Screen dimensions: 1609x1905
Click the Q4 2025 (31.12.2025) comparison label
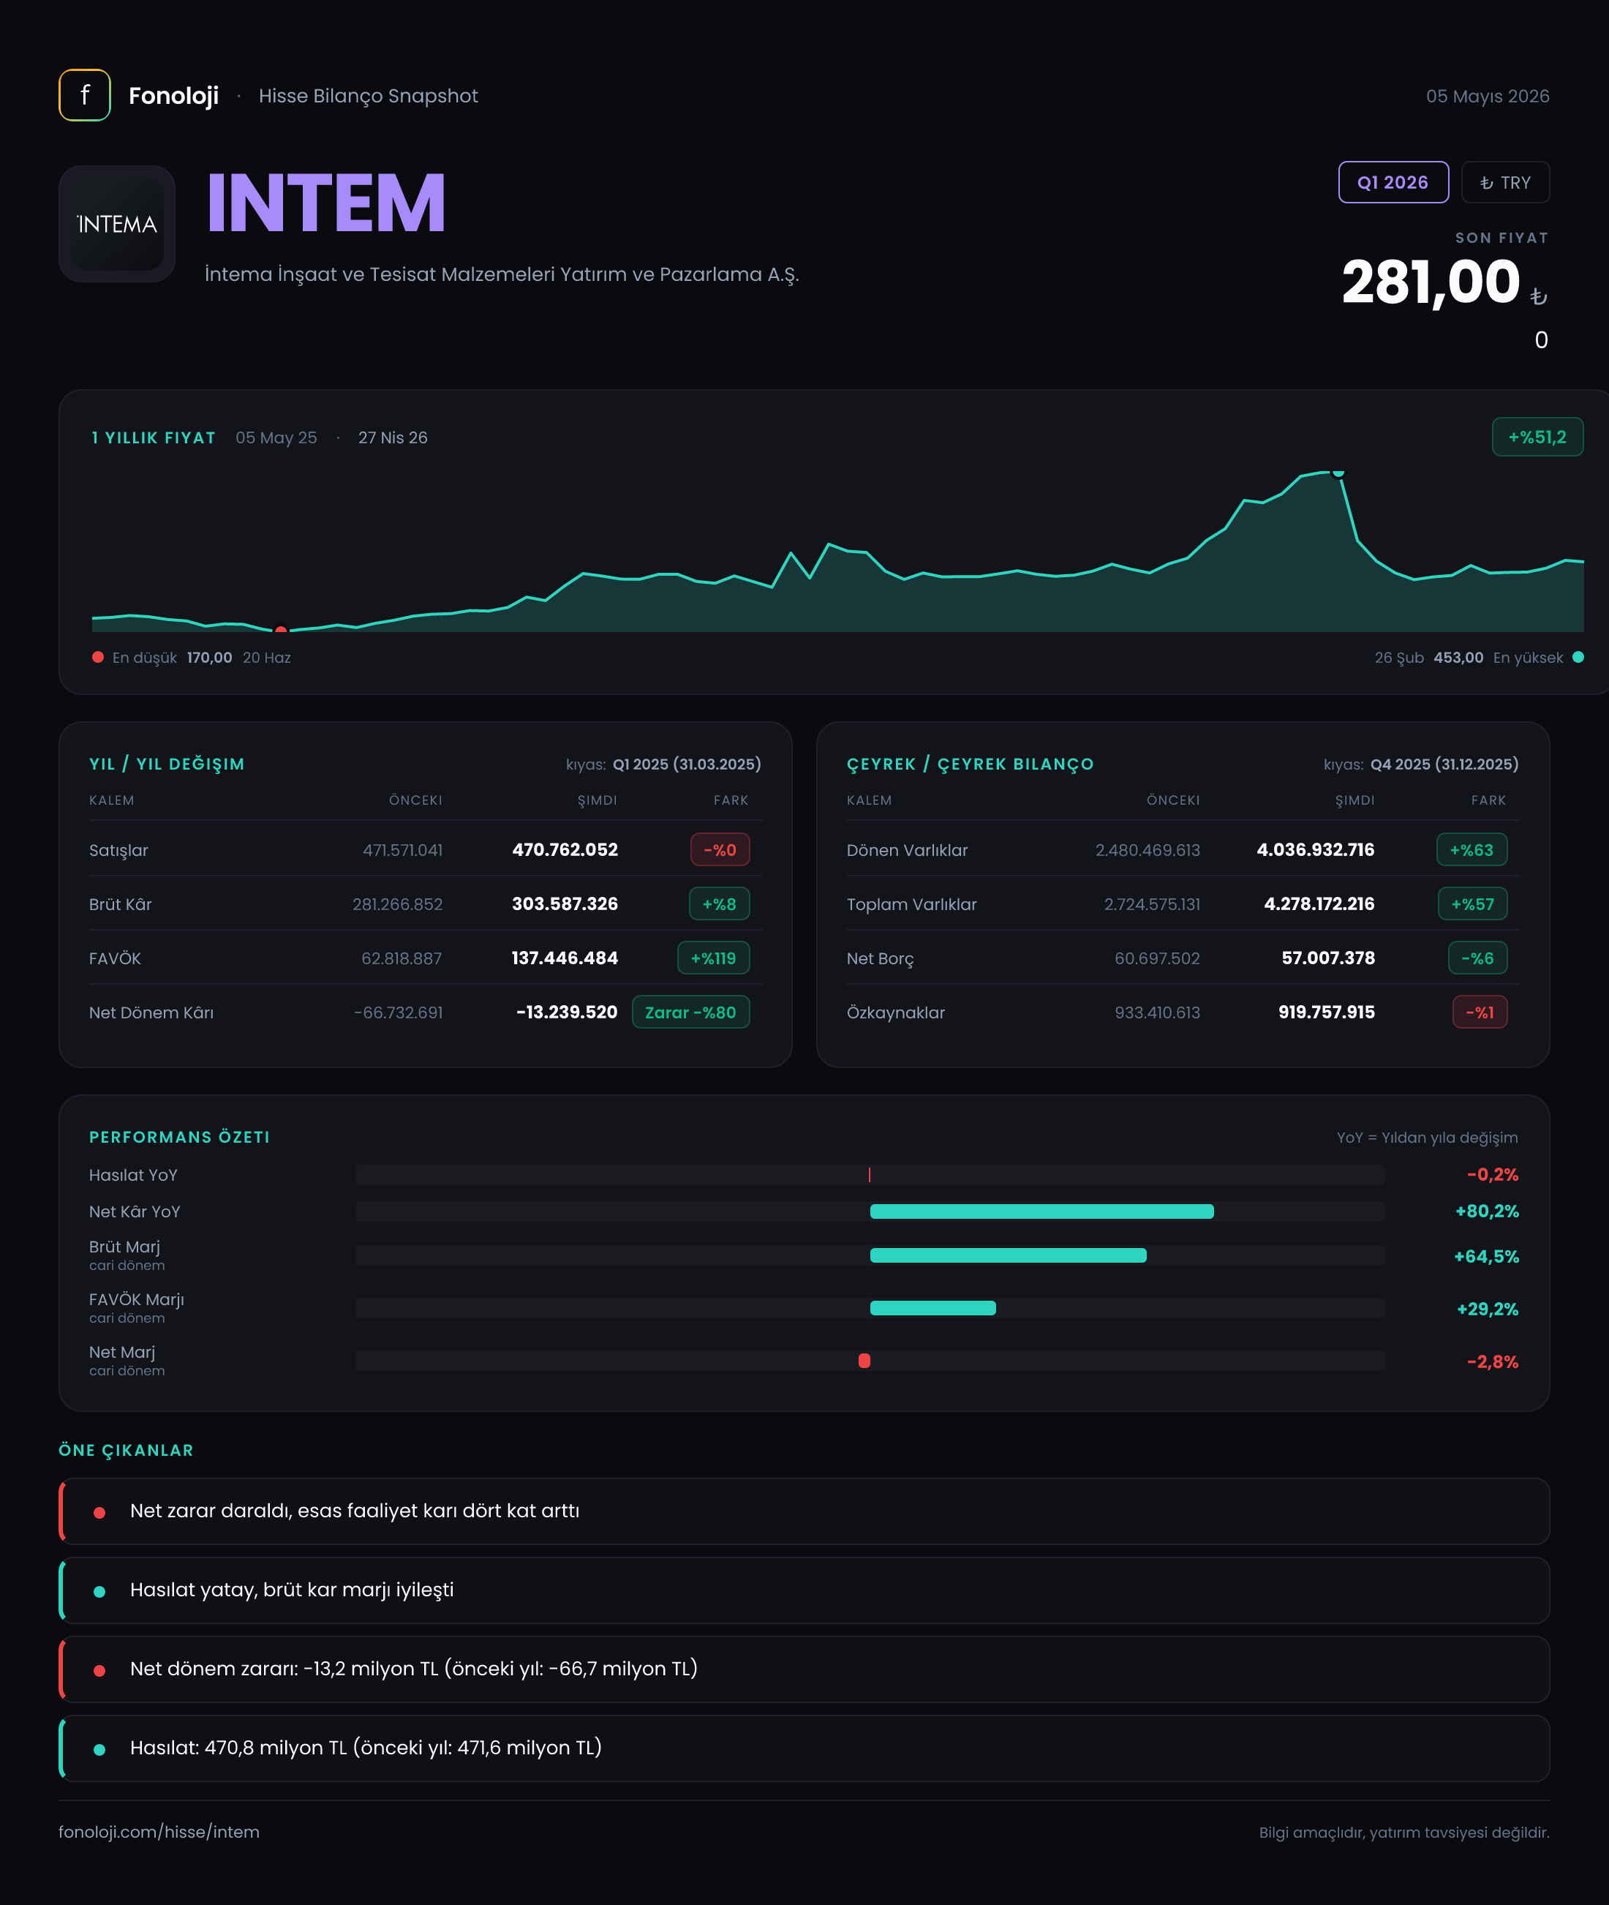tap(1444, 764)
